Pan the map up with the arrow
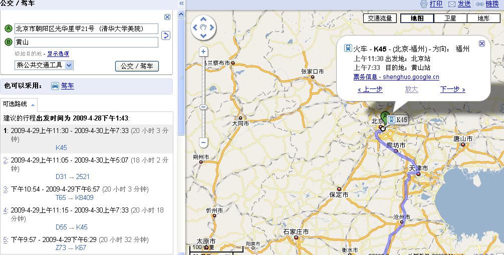The width and height of the screenshot is (504, 255). 203,19
